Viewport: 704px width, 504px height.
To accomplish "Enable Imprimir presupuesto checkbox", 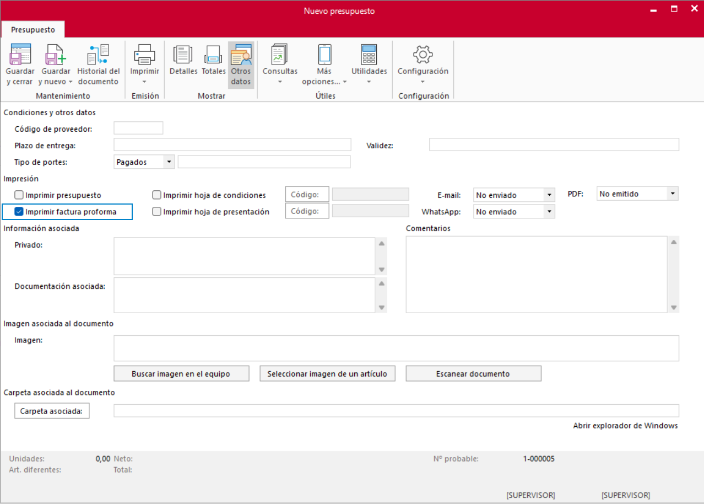I will [x=19, y=195].
